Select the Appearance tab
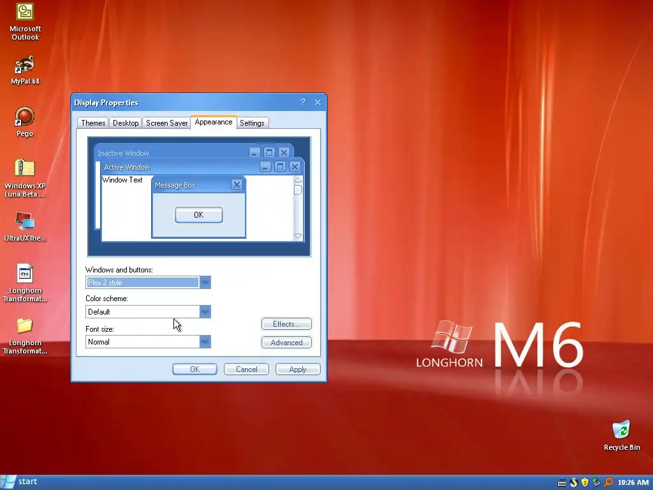Screen dimensions: 653x490 pos(214,122)
